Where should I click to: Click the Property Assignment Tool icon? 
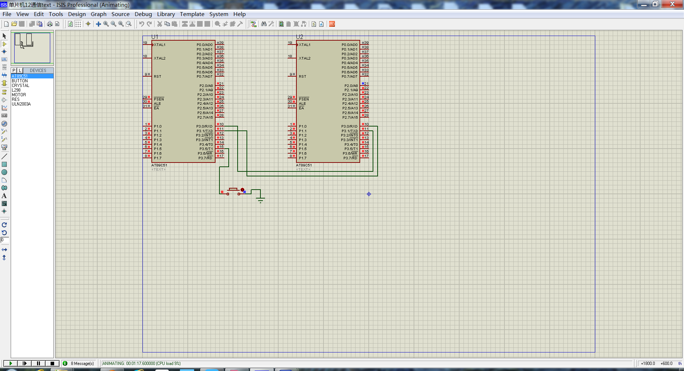coord(271,24)
